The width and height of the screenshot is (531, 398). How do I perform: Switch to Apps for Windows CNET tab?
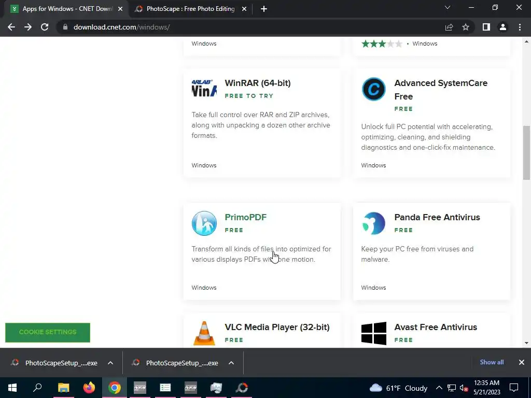click(x=65, y=9)
